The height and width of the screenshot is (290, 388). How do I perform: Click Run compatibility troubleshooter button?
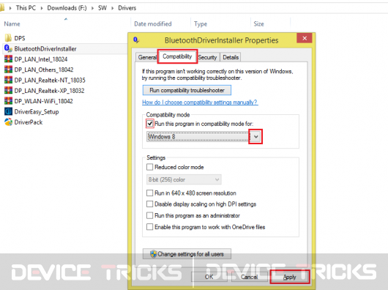[x=187, y=90]
